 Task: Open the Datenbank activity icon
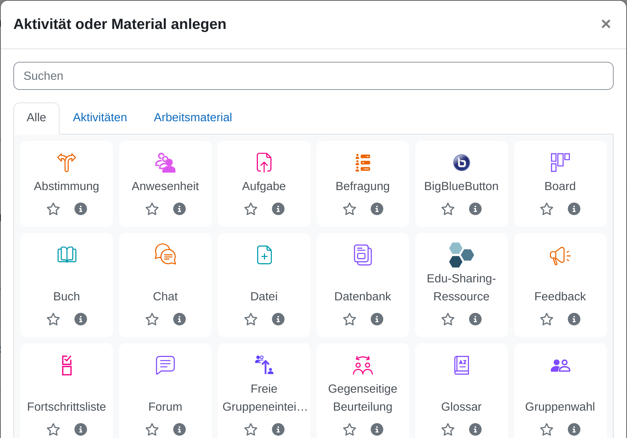[363, 255]
